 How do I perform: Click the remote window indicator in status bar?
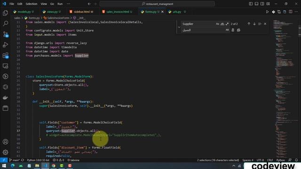pos(4,160)
